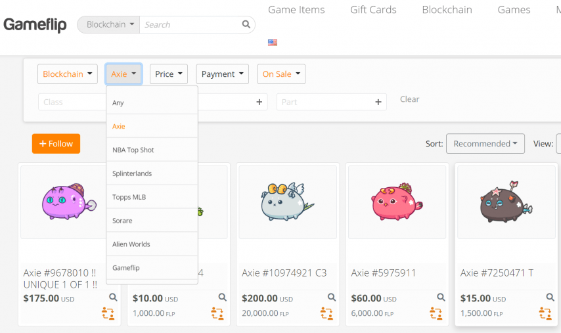Collapse the Axie filter dropdown

[123, 74]
